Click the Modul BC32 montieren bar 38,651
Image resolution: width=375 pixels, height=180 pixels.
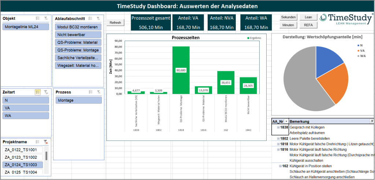click(x=226, y=82)
